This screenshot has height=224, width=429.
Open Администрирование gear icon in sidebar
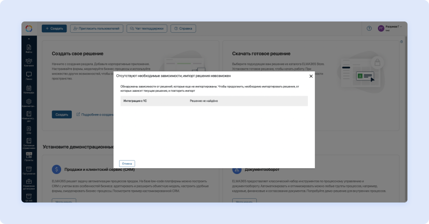click(x=29, y=102)
